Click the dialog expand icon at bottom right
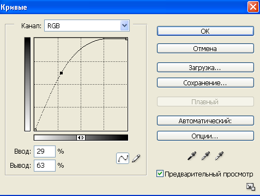 (x=251, y=187)
